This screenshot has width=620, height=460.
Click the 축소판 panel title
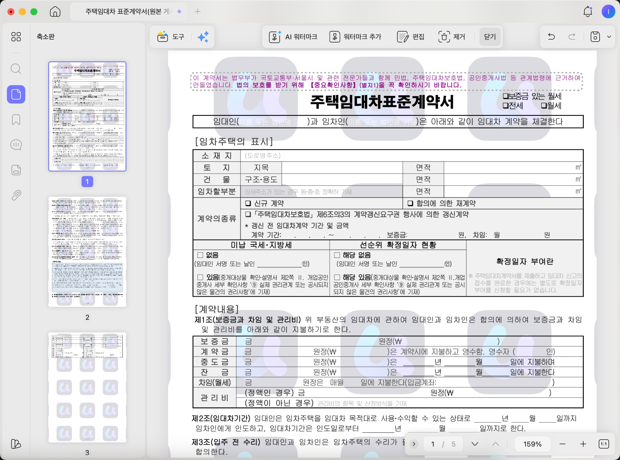pyautogui.click(x=46, y=37)
